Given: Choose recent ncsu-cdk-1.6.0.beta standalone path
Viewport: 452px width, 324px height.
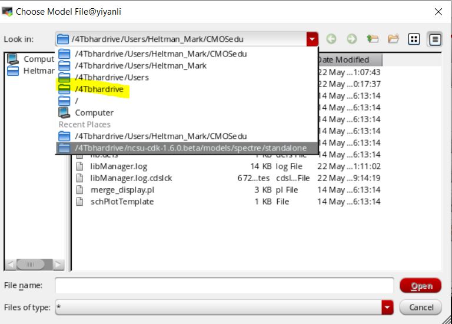Looking at the screenshot, I should 182,148.
